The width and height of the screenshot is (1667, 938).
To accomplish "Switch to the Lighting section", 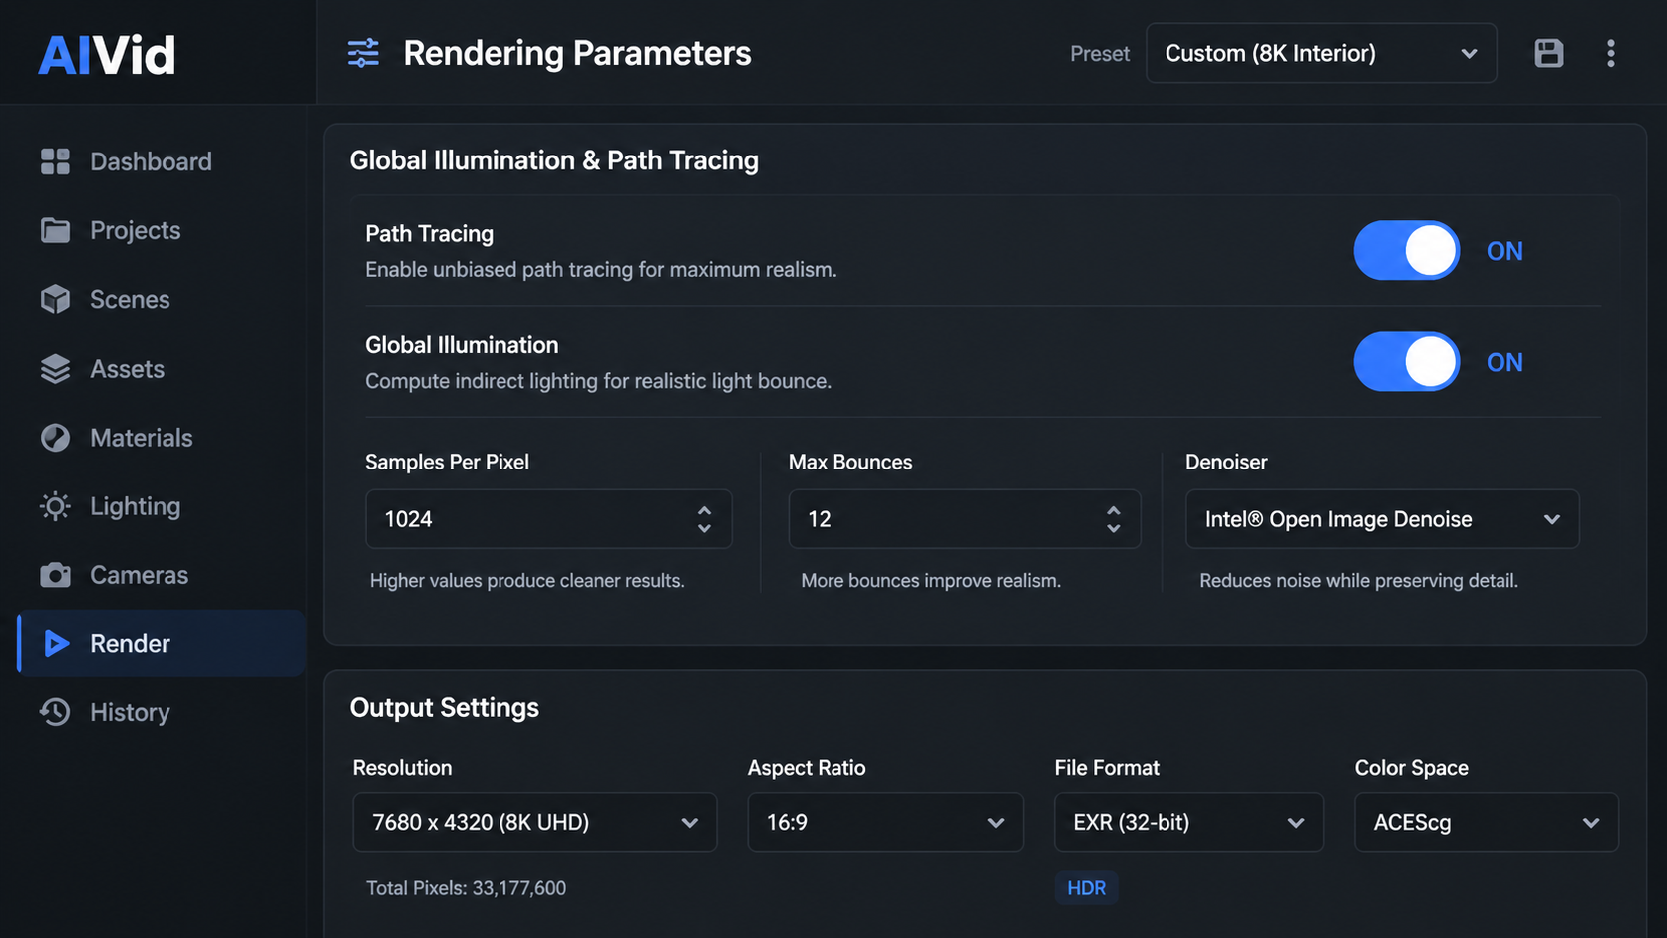I will click(162, 506).
